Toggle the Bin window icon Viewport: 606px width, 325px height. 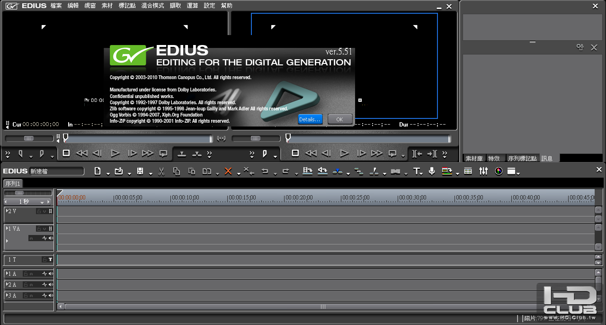point(468,171)
